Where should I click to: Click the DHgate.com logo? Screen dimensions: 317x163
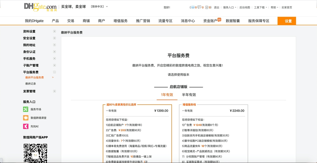(x=40, y=7)
